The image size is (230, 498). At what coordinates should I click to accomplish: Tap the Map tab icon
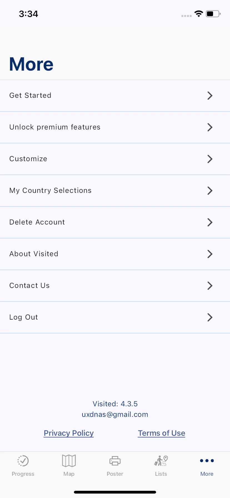(69, 461)
